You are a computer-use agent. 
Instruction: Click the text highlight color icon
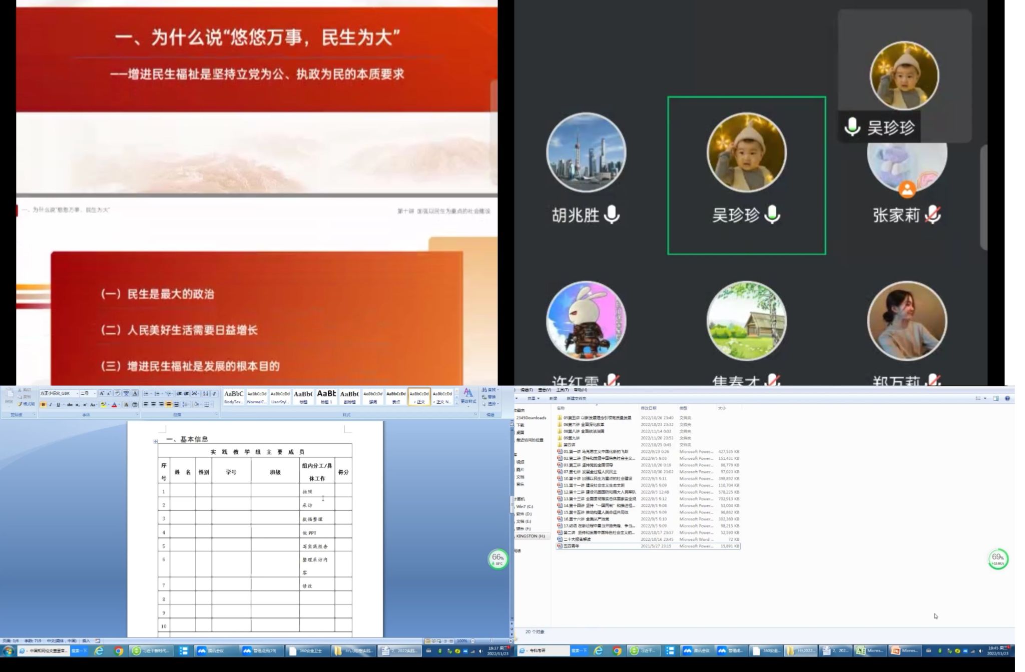tap(104, 405)
